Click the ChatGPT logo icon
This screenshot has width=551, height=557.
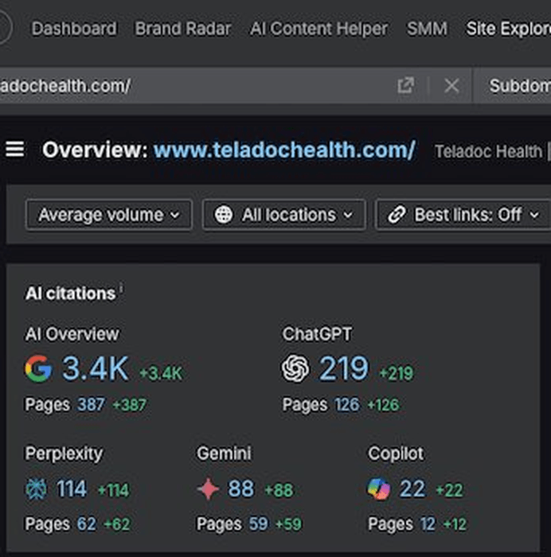tap(295, 368)
